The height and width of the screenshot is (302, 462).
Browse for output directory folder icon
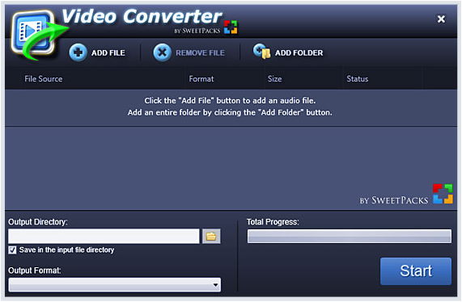(211, 236)
